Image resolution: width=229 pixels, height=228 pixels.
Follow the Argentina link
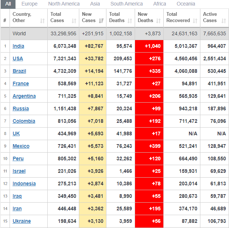point(24,96)
